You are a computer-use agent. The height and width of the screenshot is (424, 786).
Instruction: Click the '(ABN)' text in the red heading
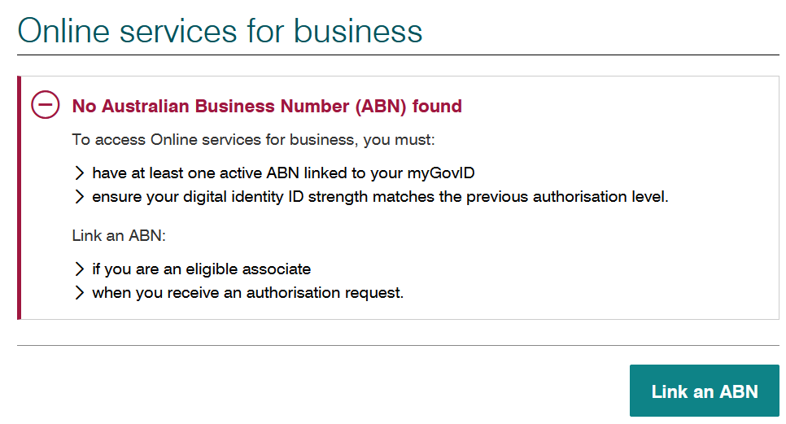[x=381, y=107]
